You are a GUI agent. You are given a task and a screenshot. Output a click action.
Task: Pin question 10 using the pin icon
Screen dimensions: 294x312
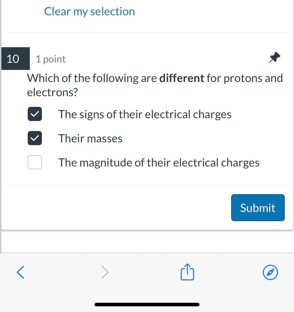click(x=274, y=57)
